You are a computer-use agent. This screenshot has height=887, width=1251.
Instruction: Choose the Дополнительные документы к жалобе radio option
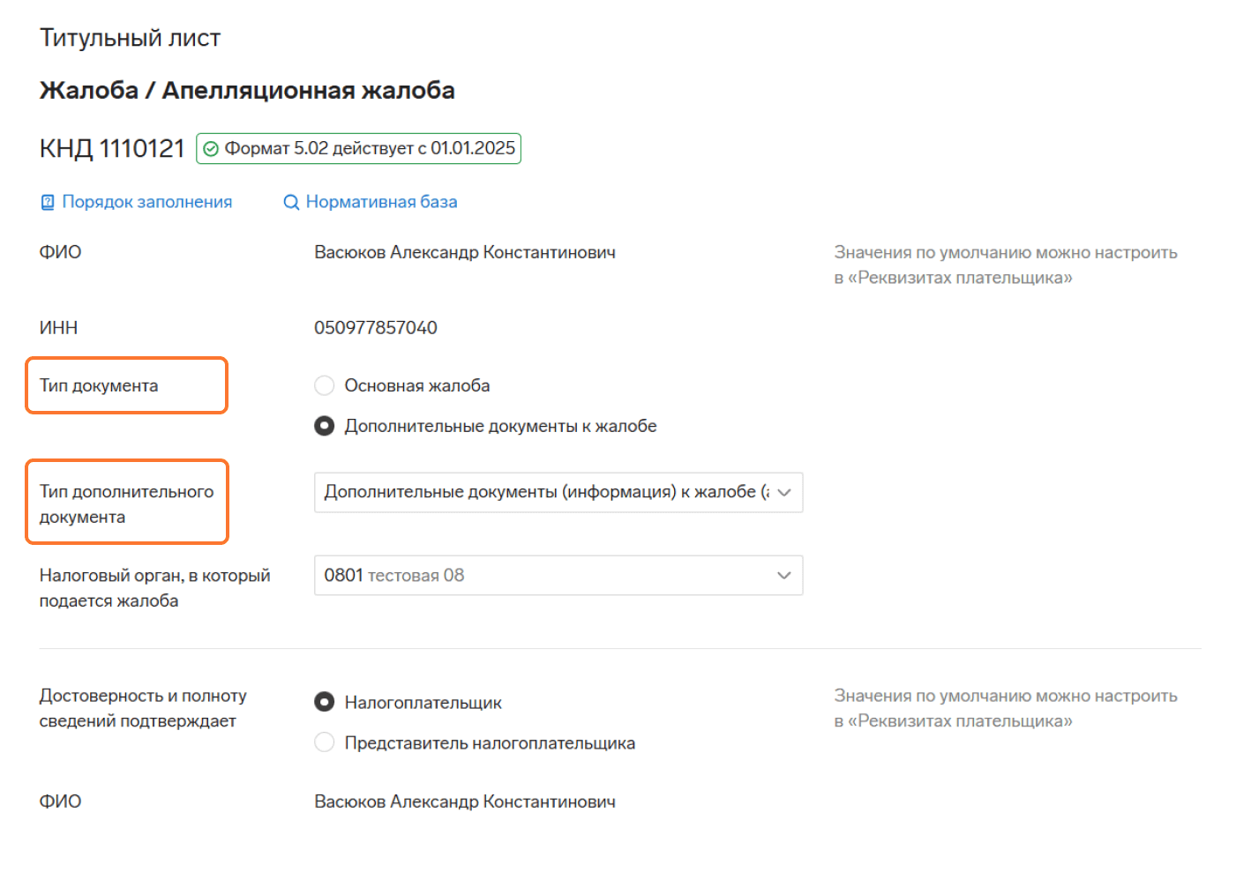click(x=325, y=426)
